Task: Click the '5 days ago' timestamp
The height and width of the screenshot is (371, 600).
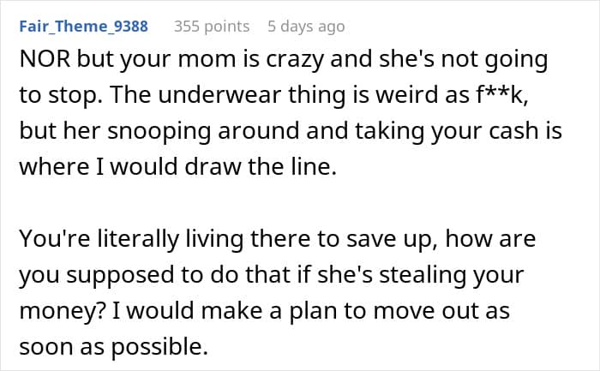Action: [x=306, y=27]
